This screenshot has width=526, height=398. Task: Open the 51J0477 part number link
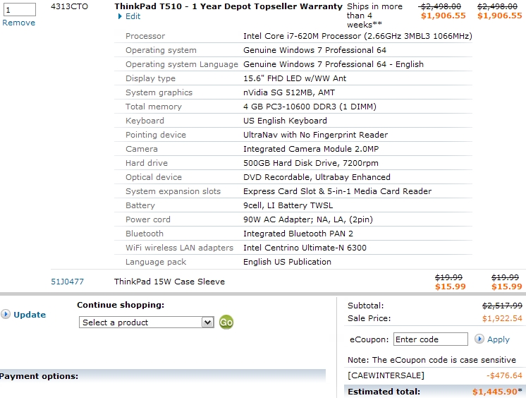point(67,282)
